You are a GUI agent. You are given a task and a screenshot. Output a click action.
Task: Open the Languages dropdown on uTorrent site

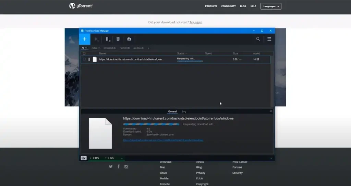tap(271, 6)
